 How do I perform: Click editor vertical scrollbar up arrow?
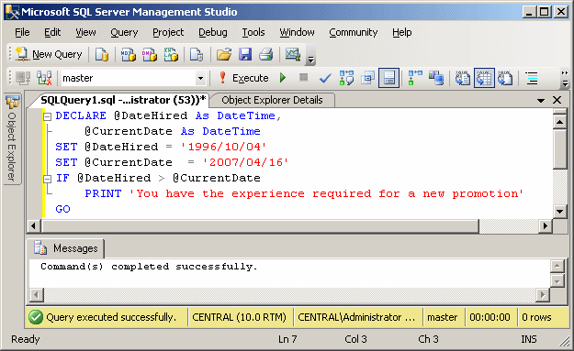(559, 122)
